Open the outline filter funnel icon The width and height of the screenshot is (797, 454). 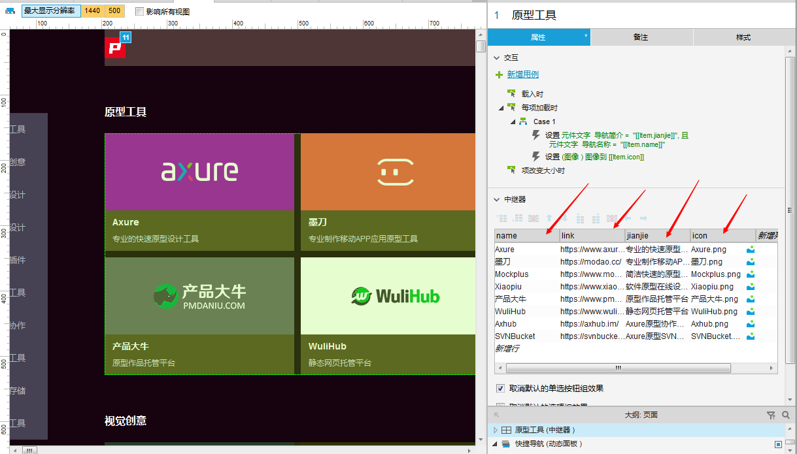pos(771,415)
